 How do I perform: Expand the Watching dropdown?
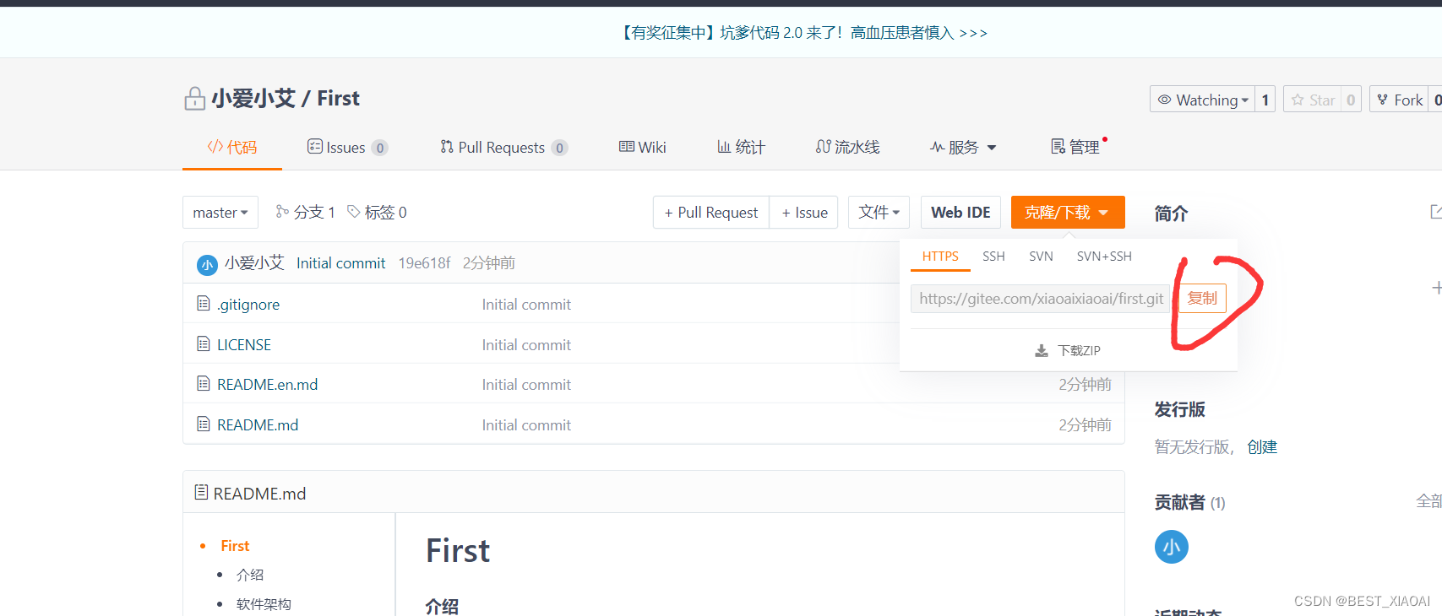pyautogui.click(x=1203, y=100)
